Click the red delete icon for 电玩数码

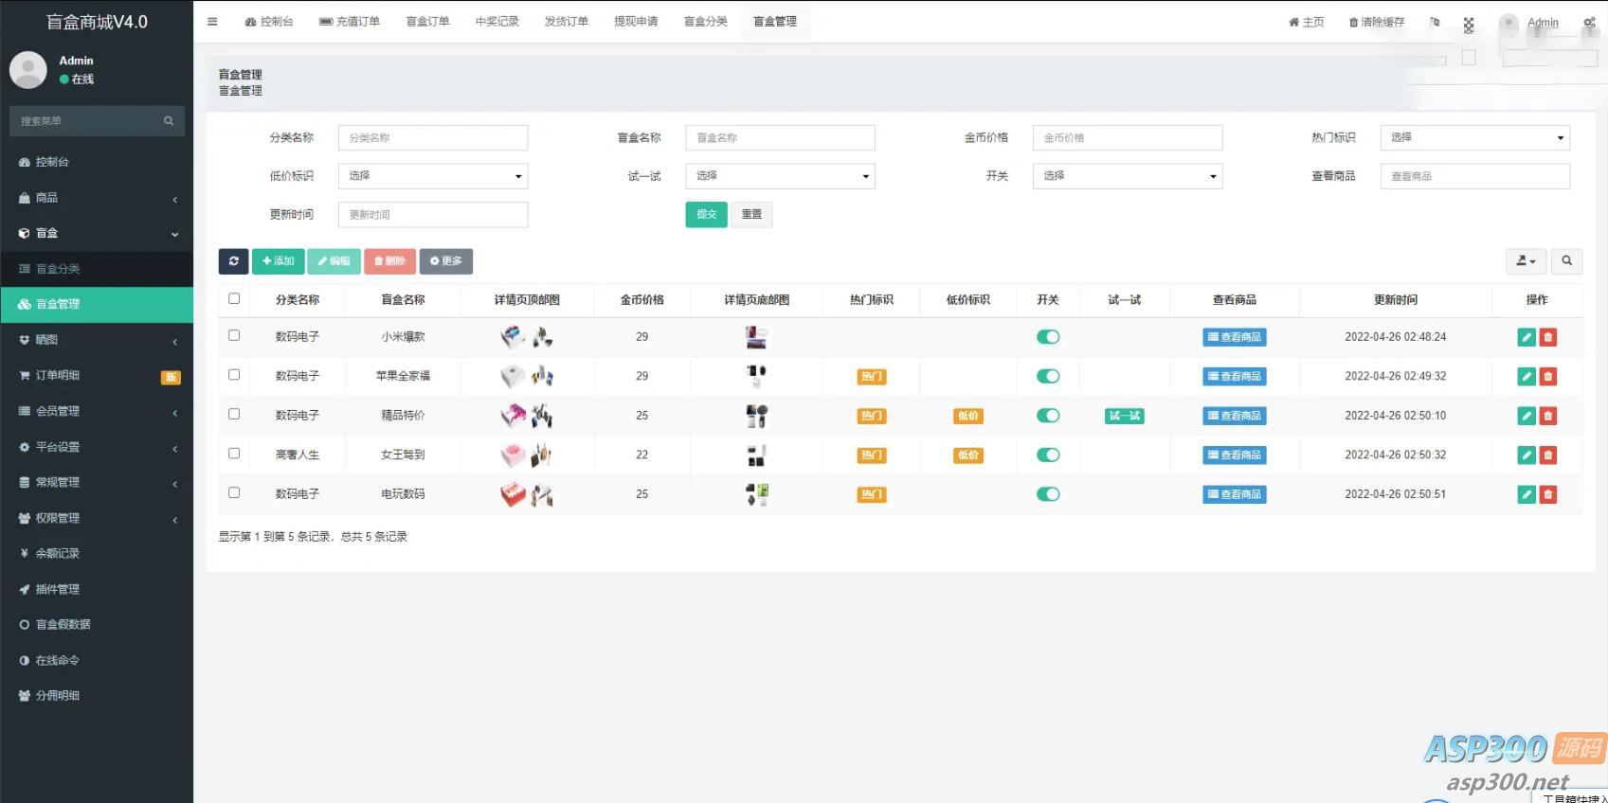1547,494
